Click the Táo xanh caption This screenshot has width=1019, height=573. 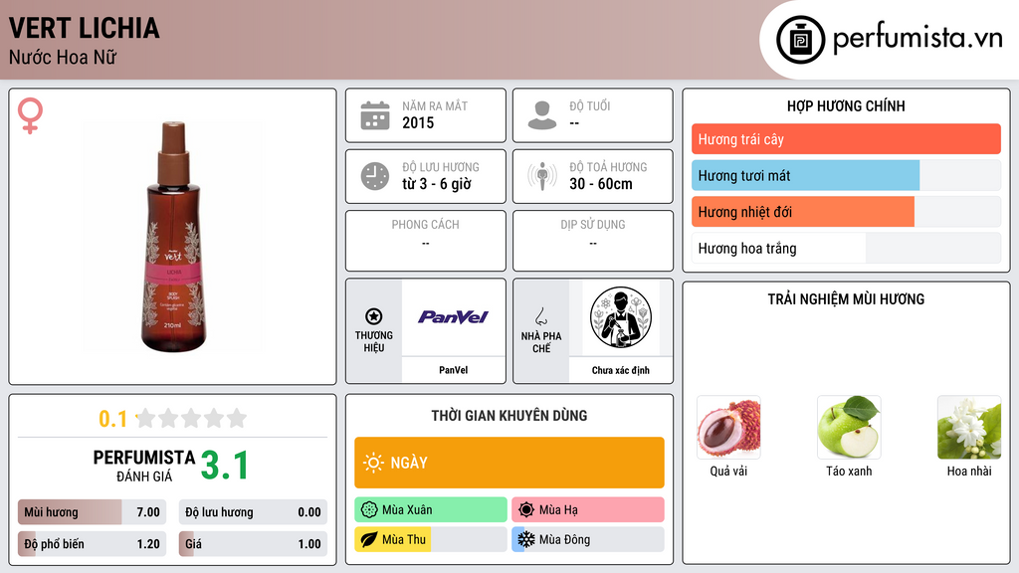click(x=849, y=471)
